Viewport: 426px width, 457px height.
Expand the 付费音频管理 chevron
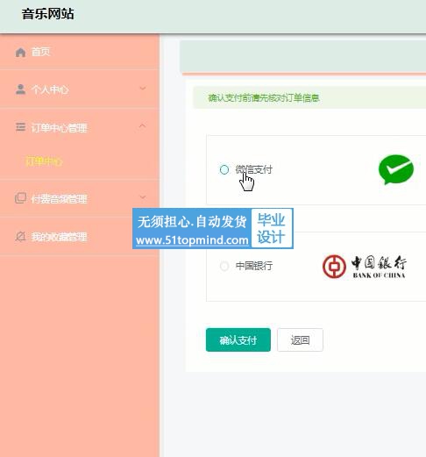pyautogui.click(x=143, y=197)
